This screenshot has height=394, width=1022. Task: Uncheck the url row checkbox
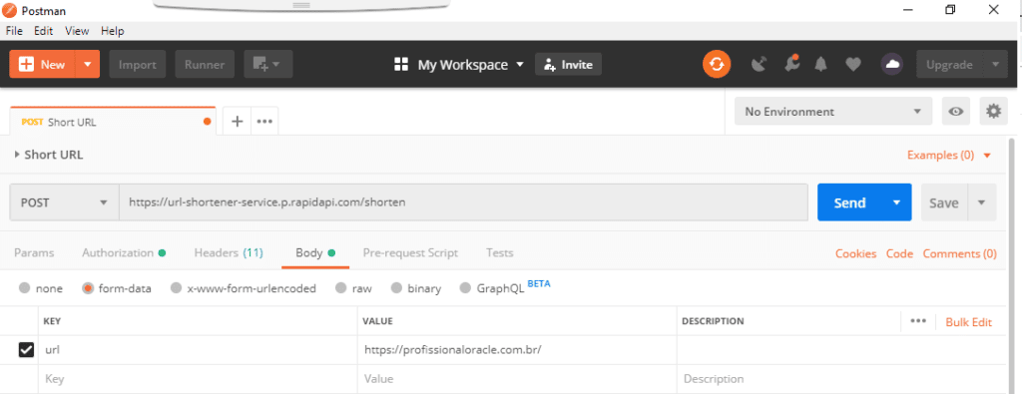[25, 350]
